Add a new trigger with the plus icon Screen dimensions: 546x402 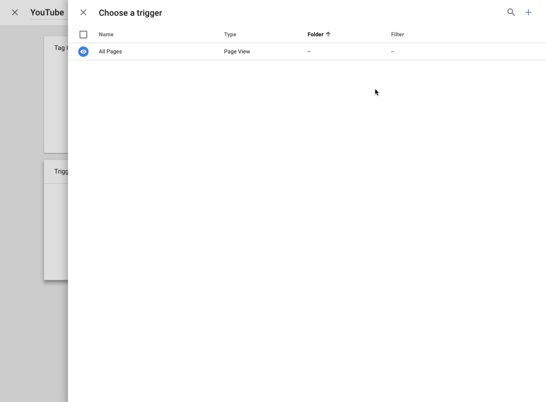[x=528, y=12]
